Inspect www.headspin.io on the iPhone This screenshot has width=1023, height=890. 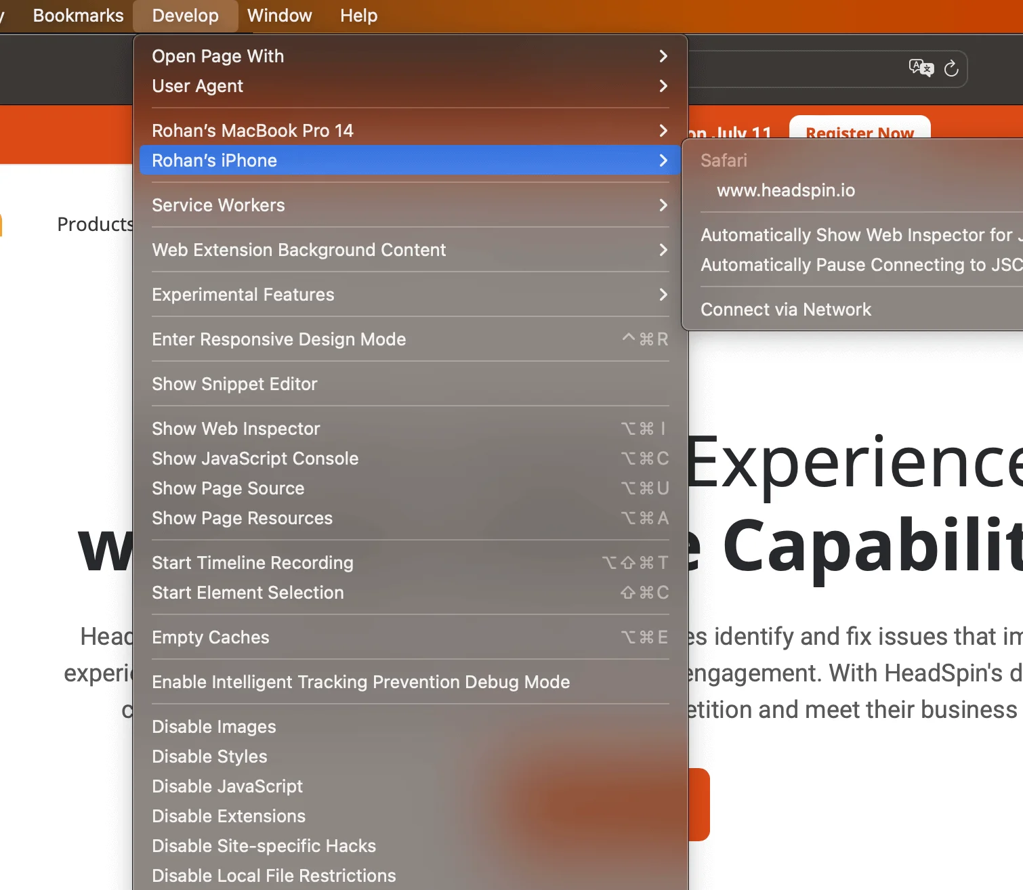pyautogui.click(x=856, y=190)
